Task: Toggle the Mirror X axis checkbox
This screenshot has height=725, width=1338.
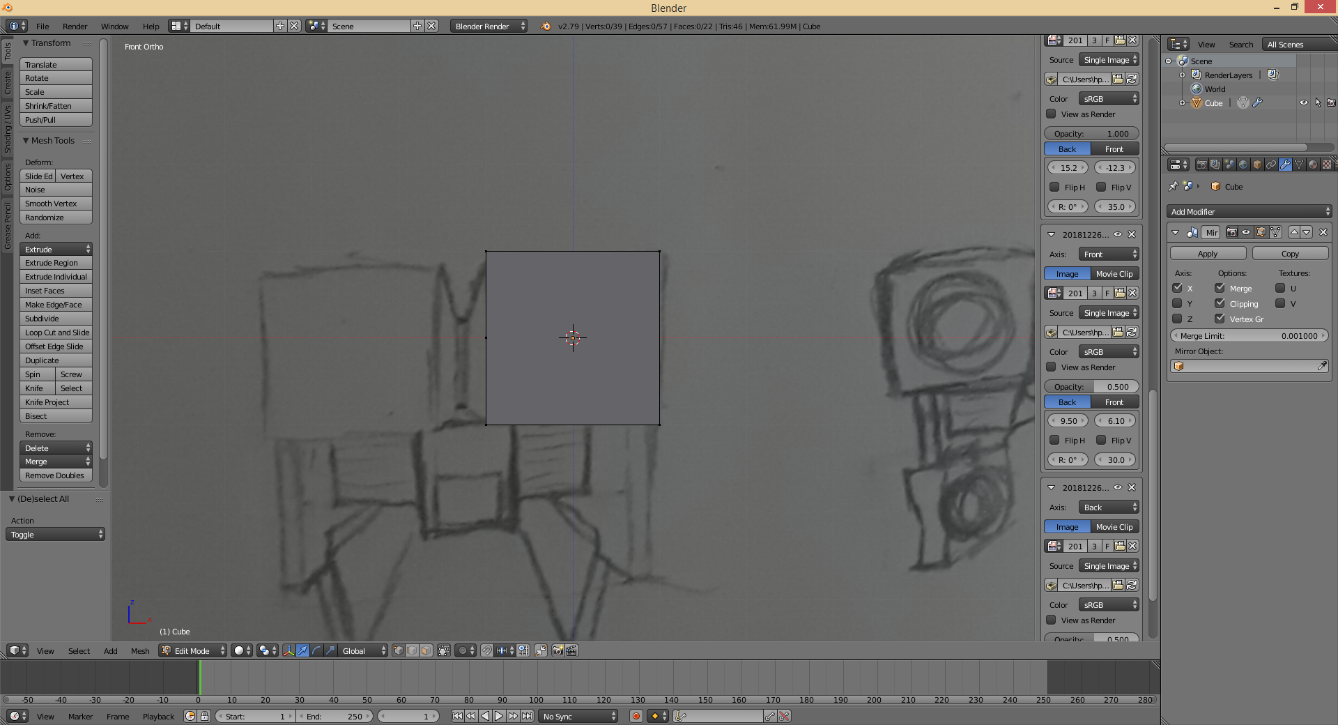Action: pyautogui.click(x=1177, y=288)
